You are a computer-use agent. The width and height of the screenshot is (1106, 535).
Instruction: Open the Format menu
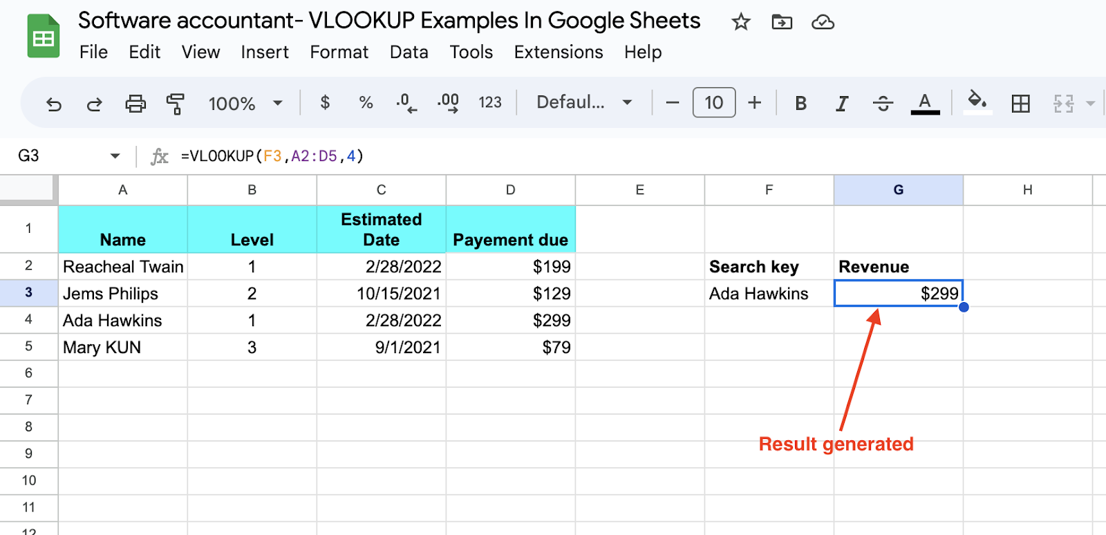[339, 52]
